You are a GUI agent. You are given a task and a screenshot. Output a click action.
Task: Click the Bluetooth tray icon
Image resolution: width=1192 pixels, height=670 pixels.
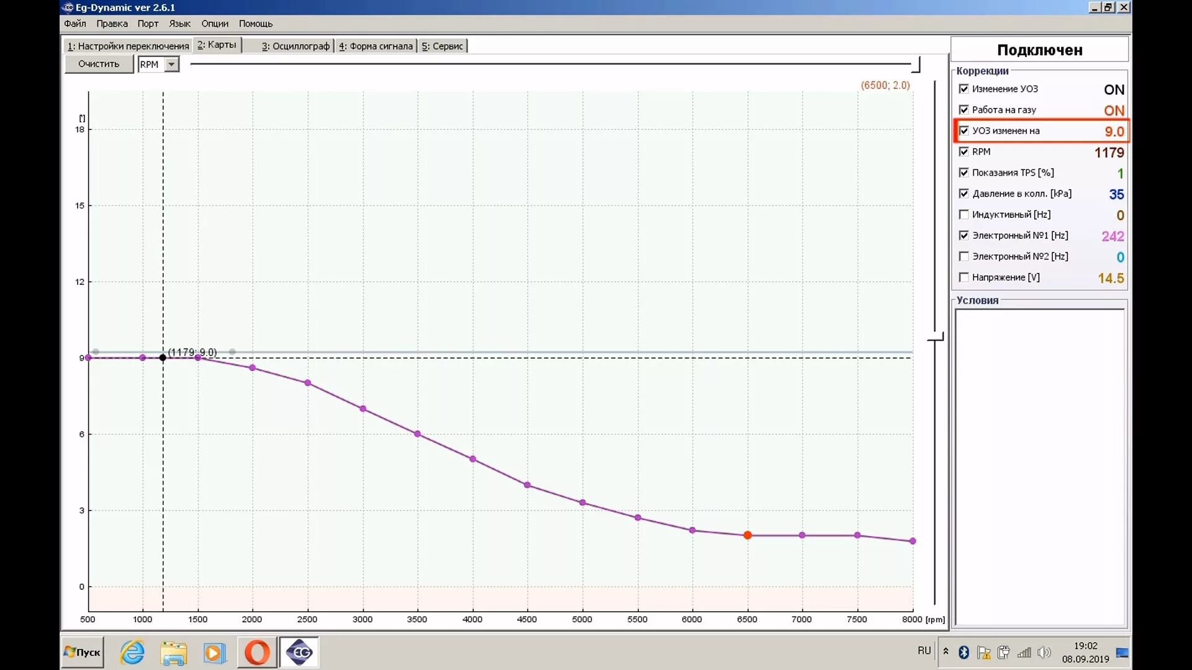click(x=964, y=652)
